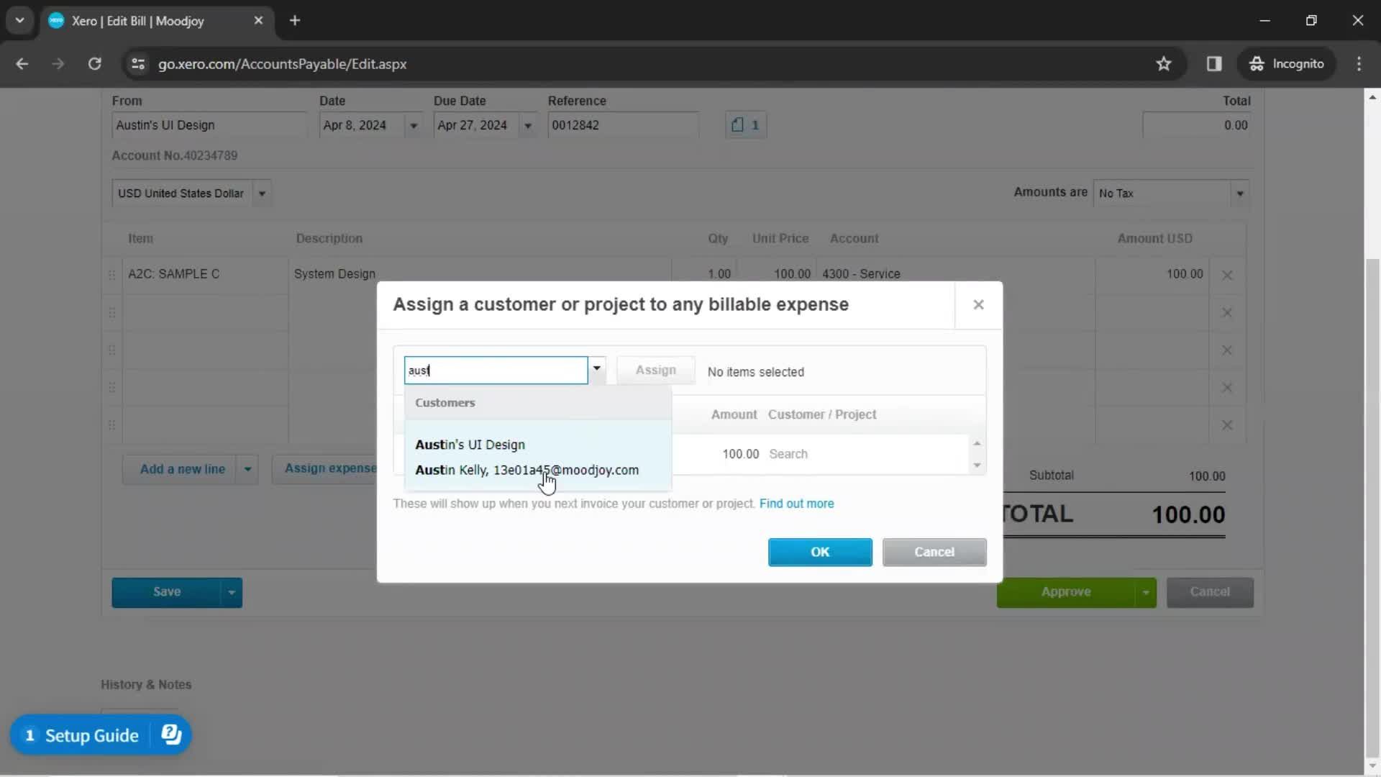Cancel the assign expense dialog

point(934,552)
